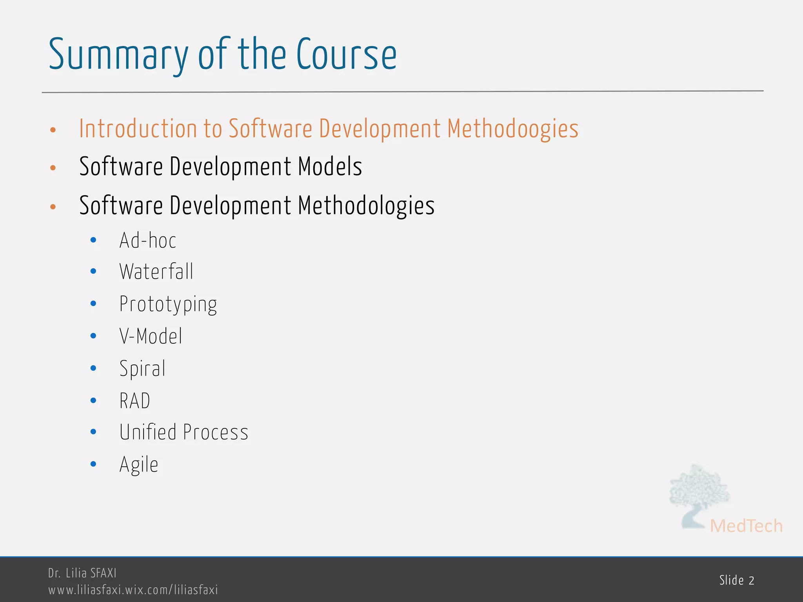Open the liliasfaxi.wix.com website link
Screen dimensions: 803x602
tap(133, 590)
